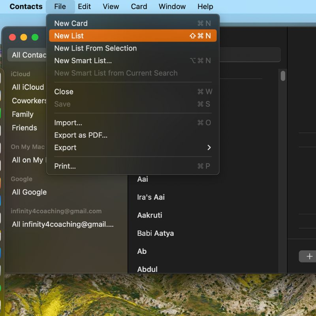Click the infinity4coaching@gmail.com section header

coord(56,211)
